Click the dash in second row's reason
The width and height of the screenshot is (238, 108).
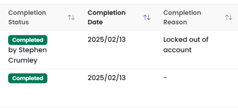[165, 78]
